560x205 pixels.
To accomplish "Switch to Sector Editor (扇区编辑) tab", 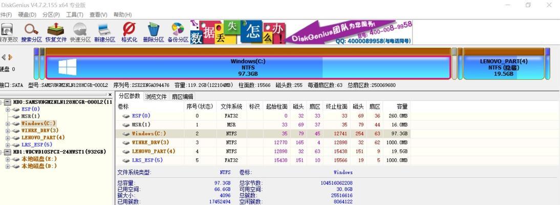I will tap(183, 96).
